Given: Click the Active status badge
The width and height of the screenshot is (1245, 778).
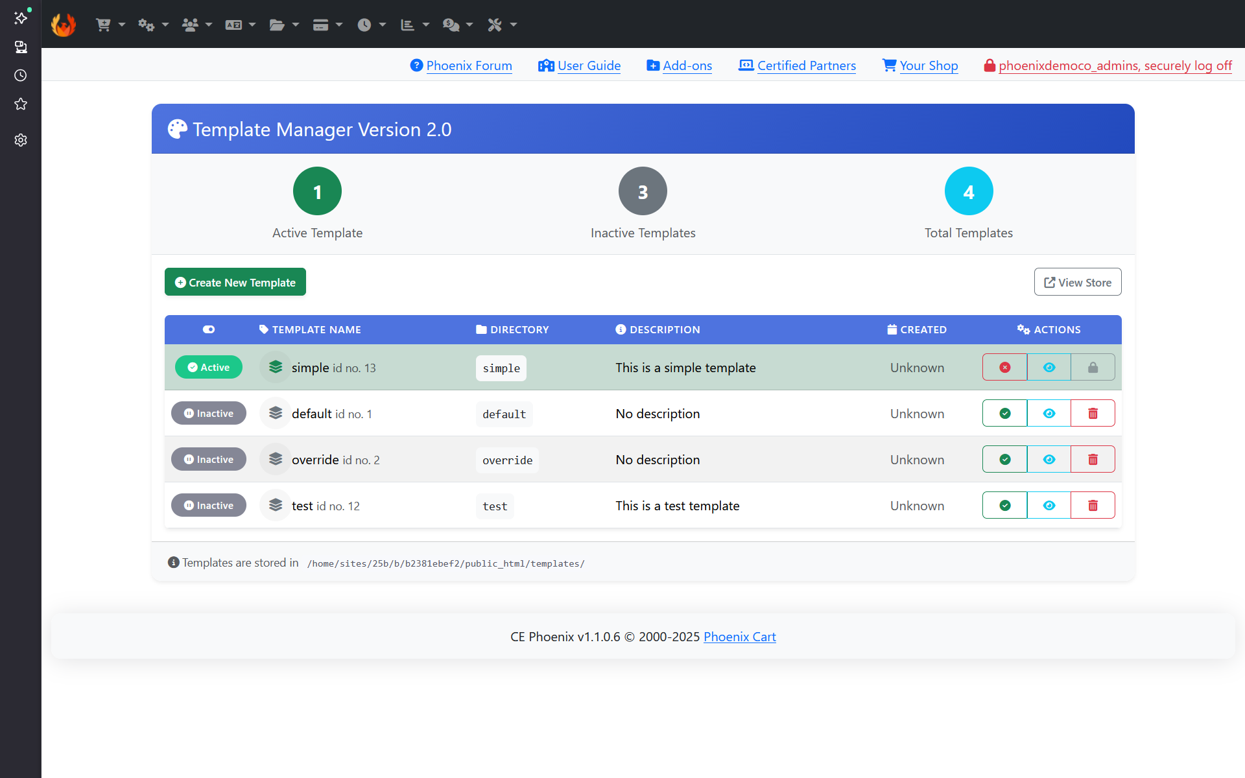Looking at the screenshot, I should (x=209, y=367).
